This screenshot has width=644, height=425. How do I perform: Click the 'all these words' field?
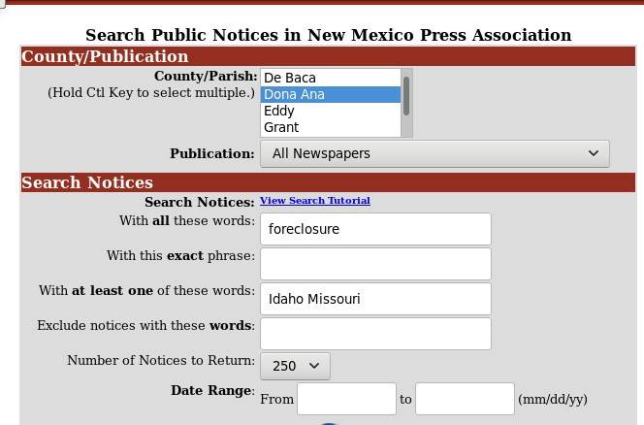tap(375, 229)
